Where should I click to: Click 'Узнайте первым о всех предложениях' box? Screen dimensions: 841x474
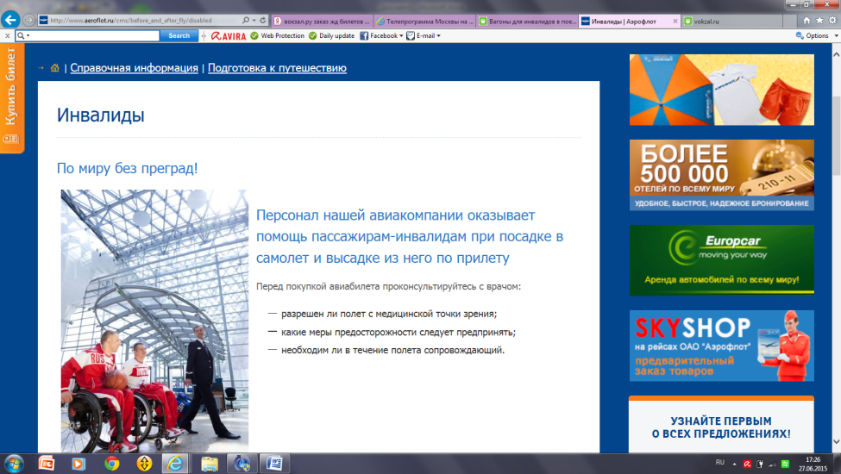point(721,425)
